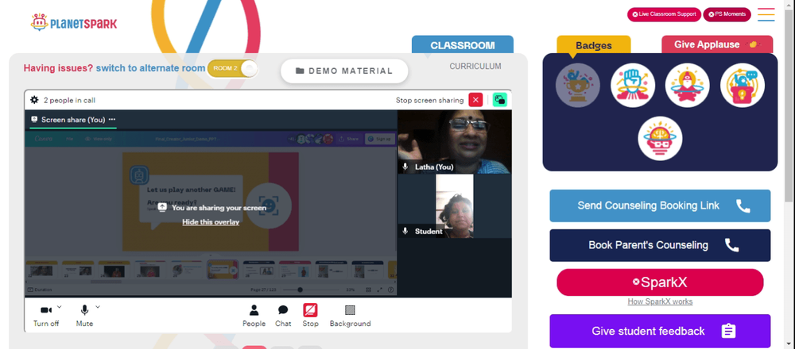Click the help icon in shared Canva
The width and height of the screenshot is (795, 349).
coord(390,290)
